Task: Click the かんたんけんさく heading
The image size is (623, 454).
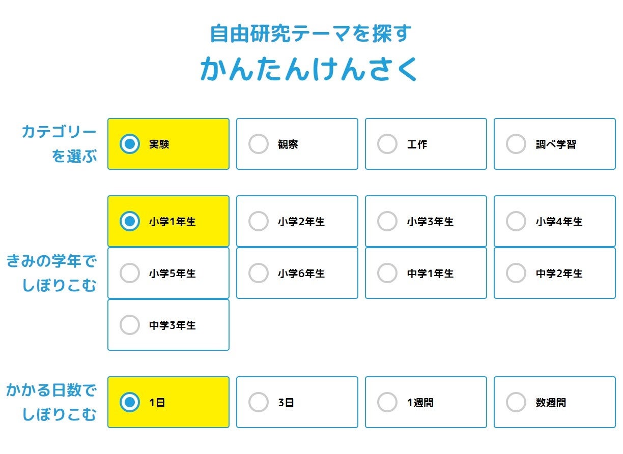Action: [x=309, y=69]
